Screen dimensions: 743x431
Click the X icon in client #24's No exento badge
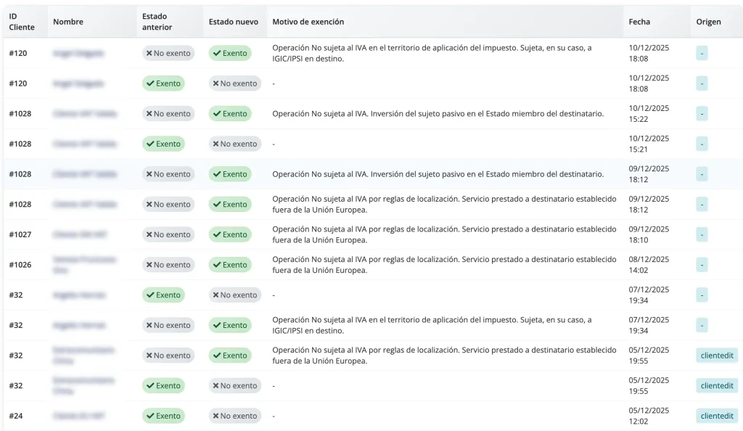tap(215, 416)
